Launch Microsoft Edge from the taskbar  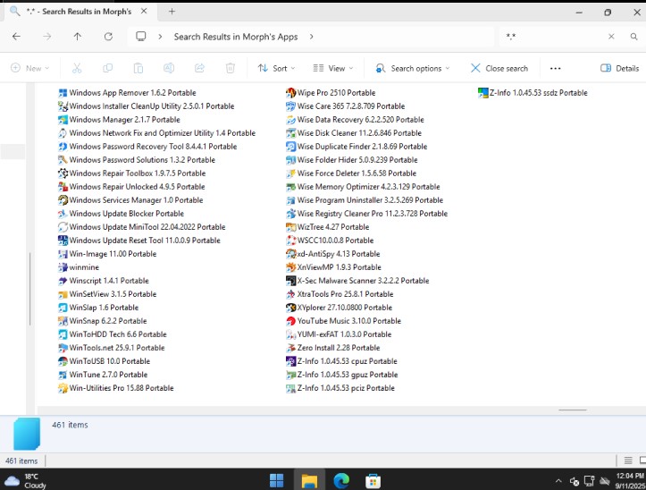click(x=341, y=480)
